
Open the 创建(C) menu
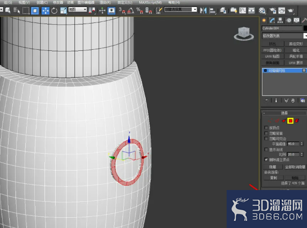42,3
